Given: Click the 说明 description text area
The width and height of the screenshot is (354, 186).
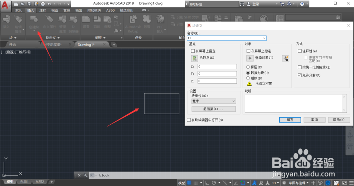Looking at the screenshot, I should tap(296, 104).
